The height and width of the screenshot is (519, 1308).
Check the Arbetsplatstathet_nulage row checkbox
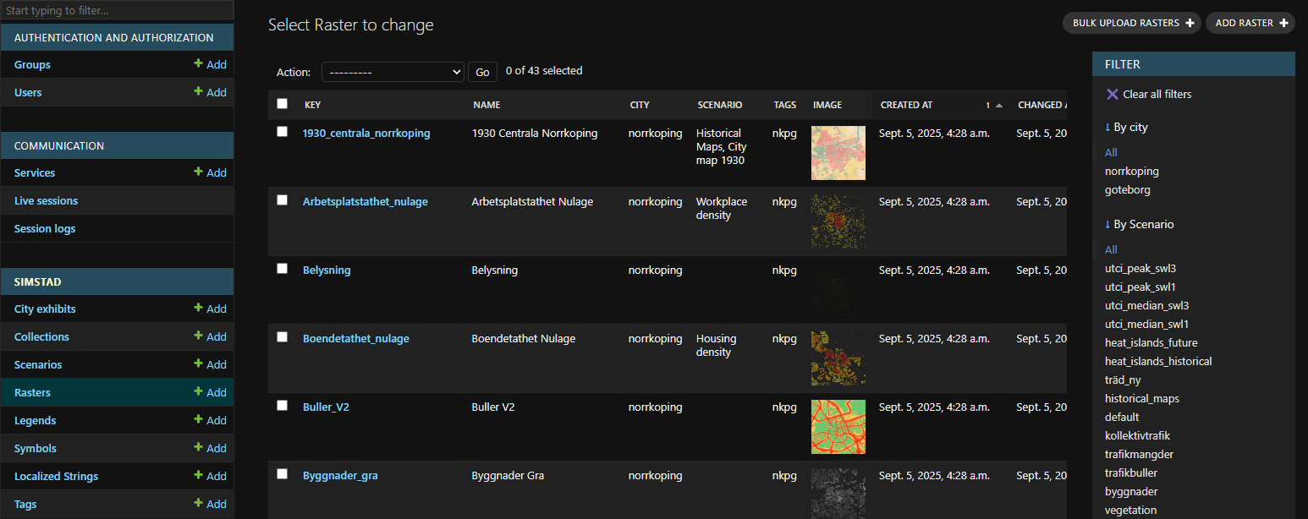click(282, 200)
